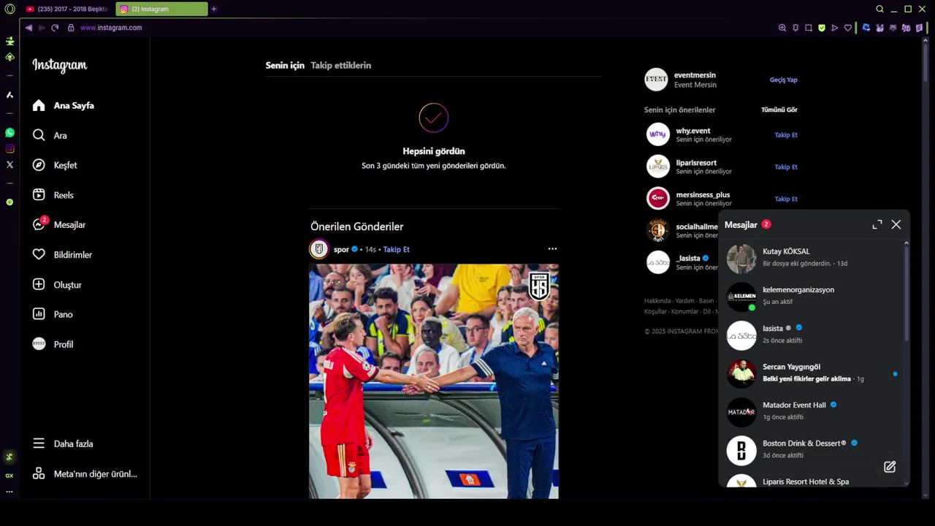Viewport: 935px width, 526px height.
Task: Click the Instagram logo wordmark
Action: (x=59, y=65)
